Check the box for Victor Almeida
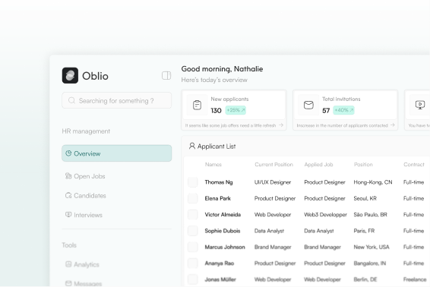The image size is (430, 287). pyautogui.click(x=192, y=214)
